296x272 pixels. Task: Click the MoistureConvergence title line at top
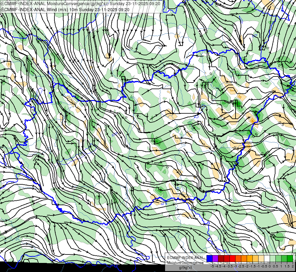(81, 4)
